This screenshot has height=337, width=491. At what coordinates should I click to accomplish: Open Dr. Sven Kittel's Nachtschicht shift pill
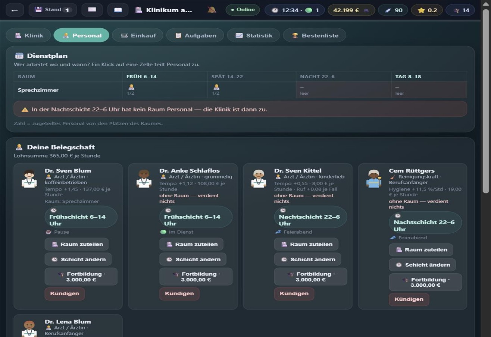[x=310, y=217]
